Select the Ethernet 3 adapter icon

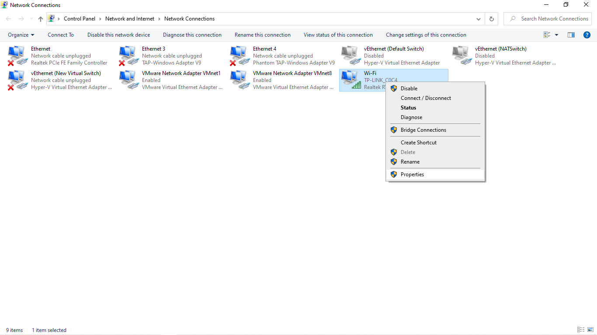(x=129, y=56)
